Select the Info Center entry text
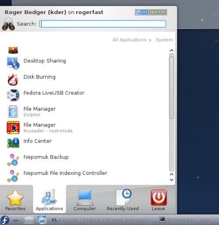Screen dimensions: 219x225 click(x=38, y=141)
